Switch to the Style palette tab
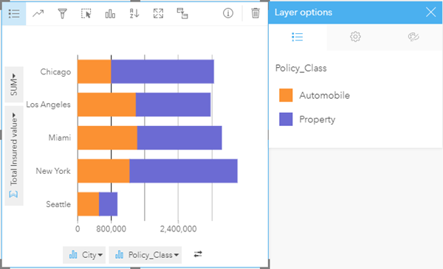The image size is (443, 269). [x=413, y=37]
